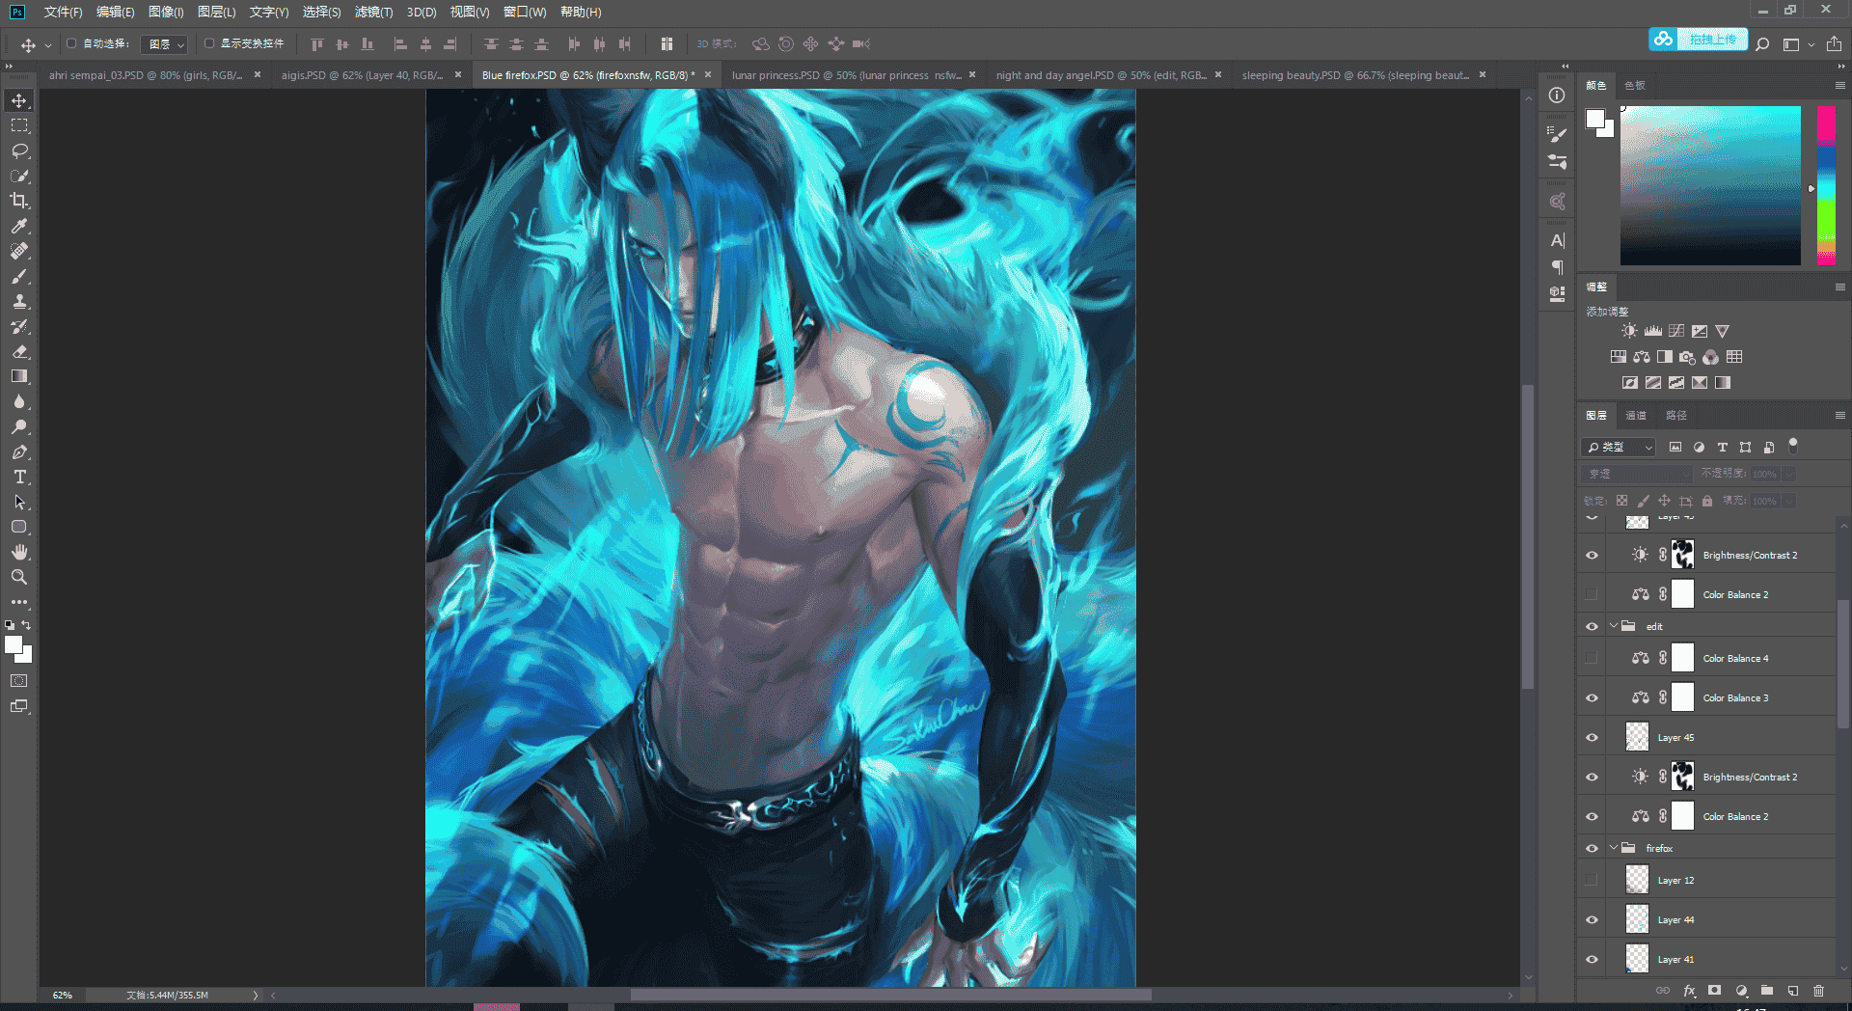Switch to aigis.PSD document tab
Viewport: 1852px width, 1011px height.
(x=363, y=75)
